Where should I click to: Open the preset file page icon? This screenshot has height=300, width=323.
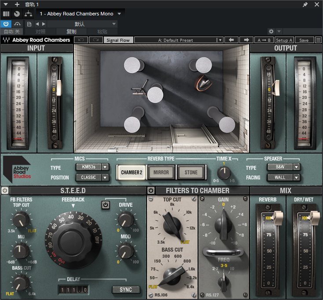(x=29, y=24)
